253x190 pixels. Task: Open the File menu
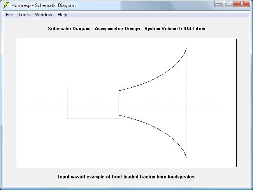tap(9, 15)
